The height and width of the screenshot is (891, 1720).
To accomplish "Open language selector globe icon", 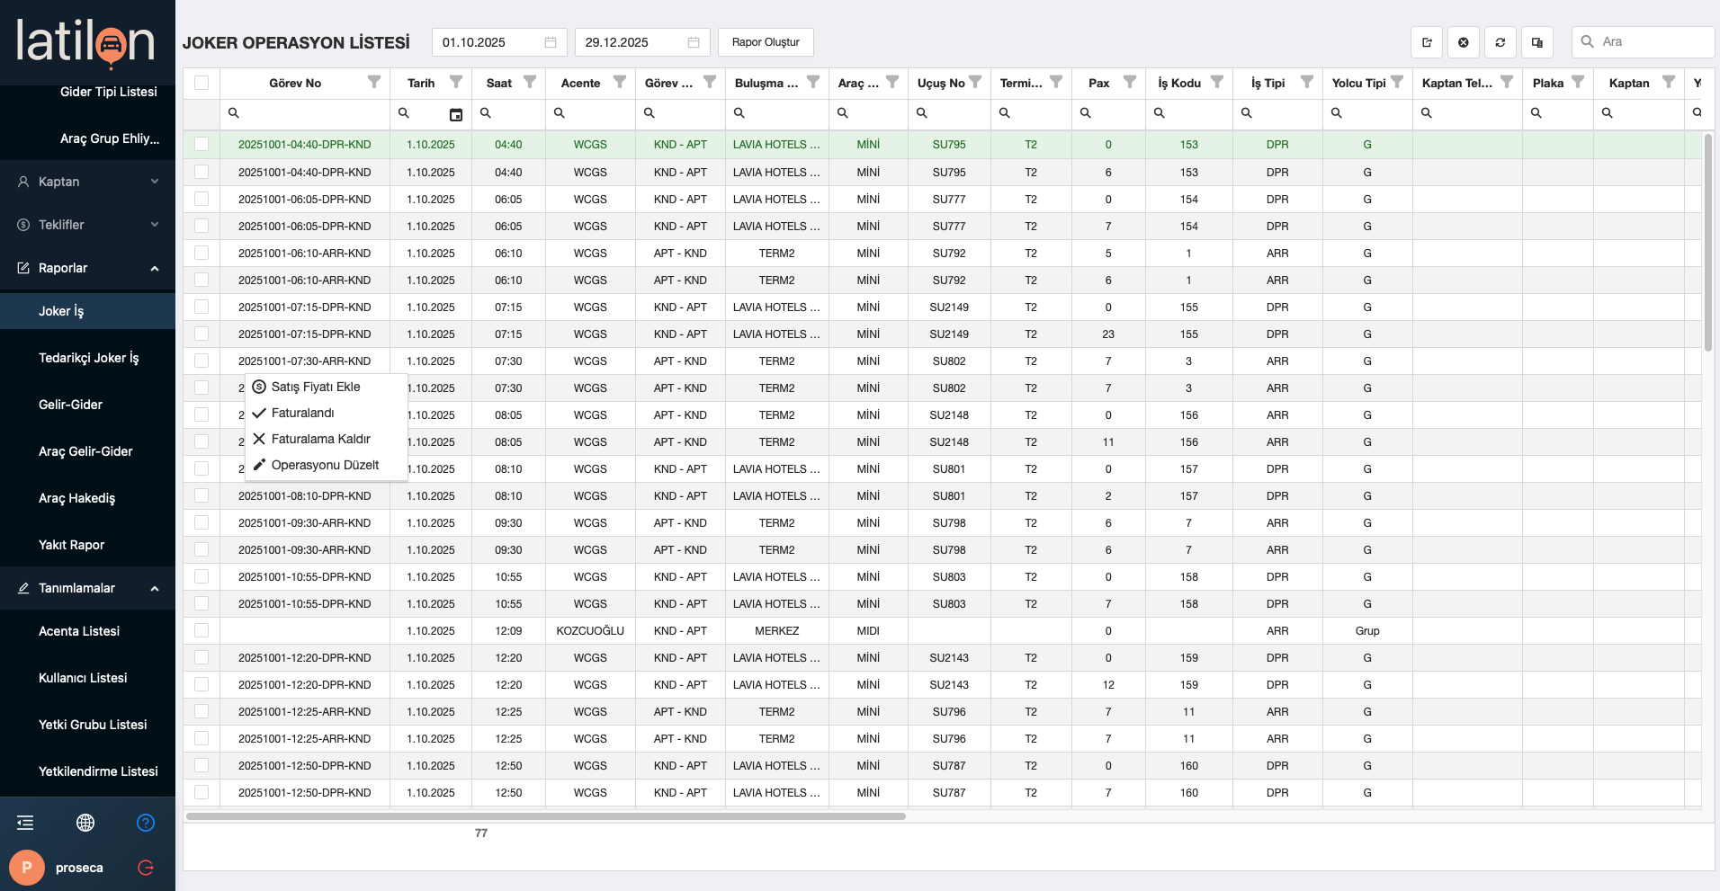I will [85, 823].
